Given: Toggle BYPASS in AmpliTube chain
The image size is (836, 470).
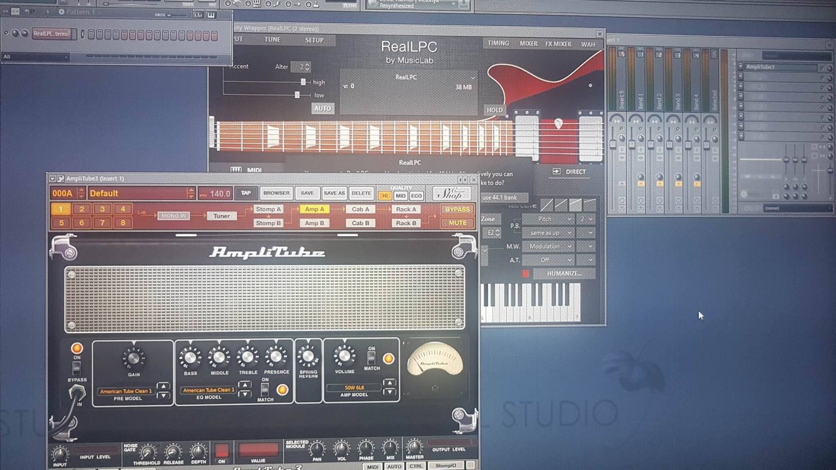Looking at the screenshot, I should pos(457,210).
